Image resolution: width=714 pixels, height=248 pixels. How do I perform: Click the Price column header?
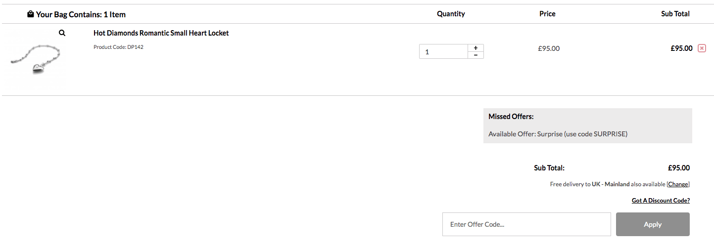point(547,14)
